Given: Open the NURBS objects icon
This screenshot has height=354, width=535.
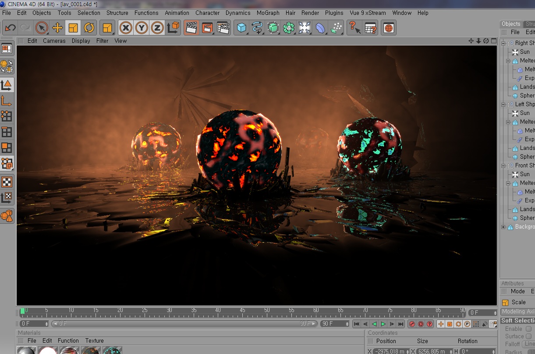Looking at the screenshot, I should [x=273, y=28].
